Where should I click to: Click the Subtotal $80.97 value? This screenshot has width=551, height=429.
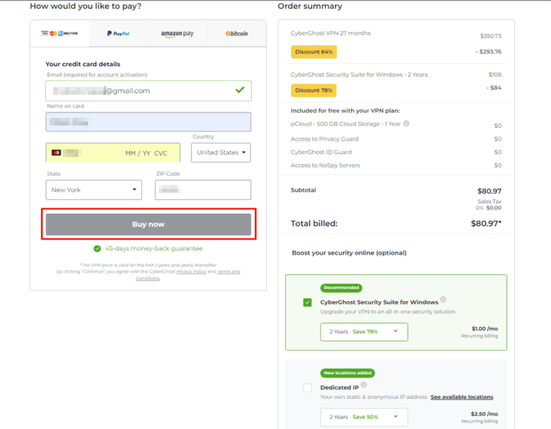click(x=489, y=191)
